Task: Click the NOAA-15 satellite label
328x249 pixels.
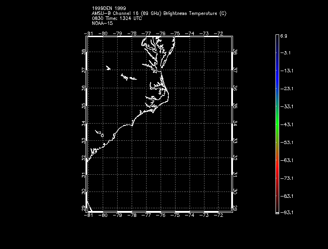Action: click(x=101, y=23)
